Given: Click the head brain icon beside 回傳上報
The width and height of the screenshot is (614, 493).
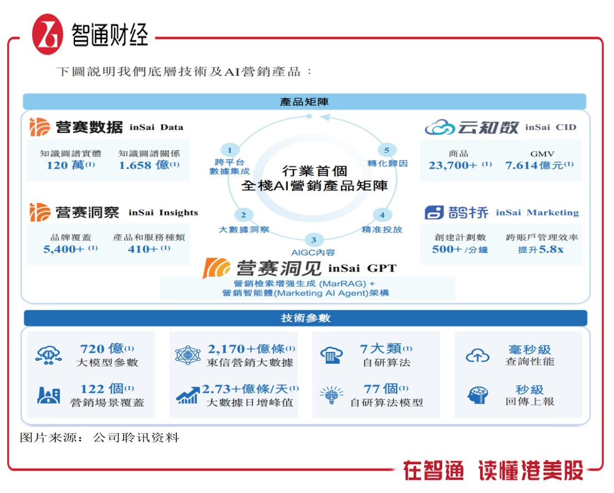Looking at the screenshot, I should pyautogui.click(x=478, y=395).
